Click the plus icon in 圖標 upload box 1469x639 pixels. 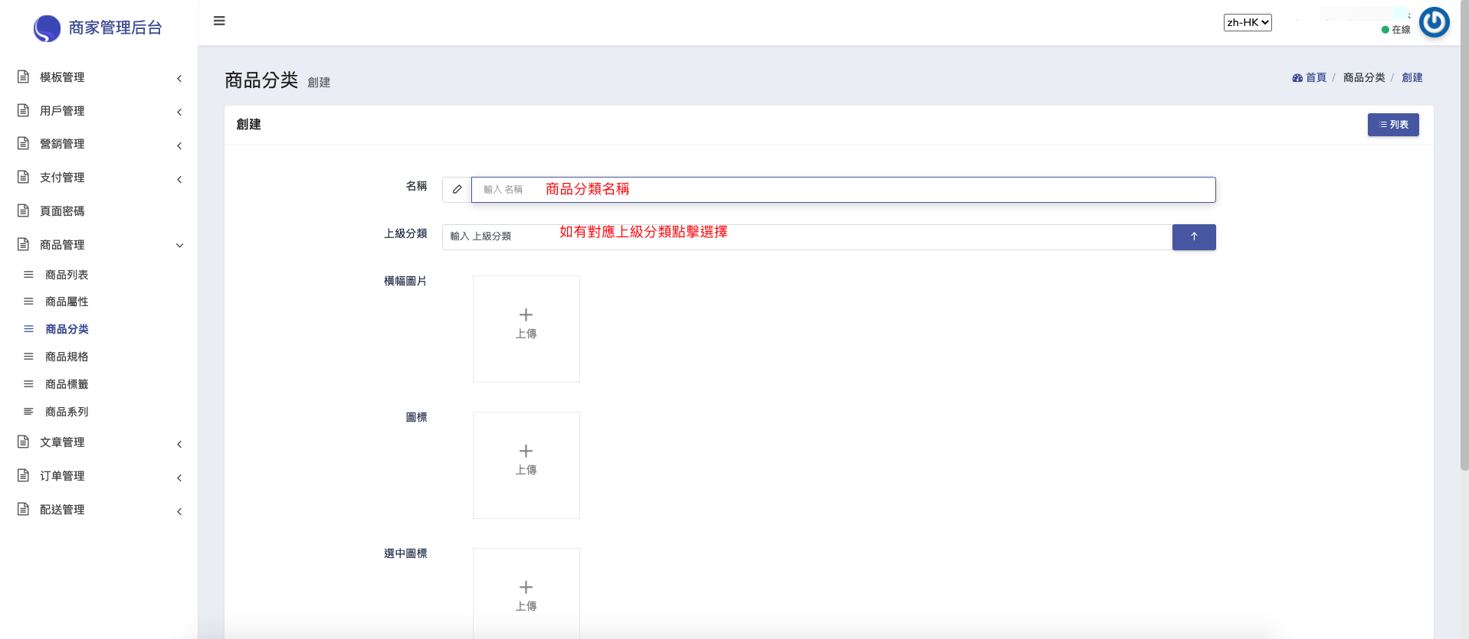click(x=526, y=451)
